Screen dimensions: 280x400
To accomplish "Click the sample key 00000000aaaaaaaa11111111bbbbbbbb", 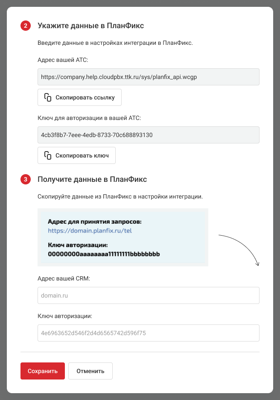I will coord(104,254).
